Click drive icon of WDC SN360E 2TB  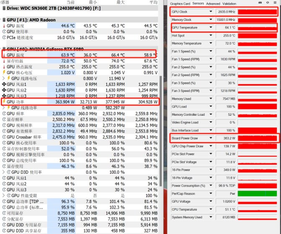4,8
